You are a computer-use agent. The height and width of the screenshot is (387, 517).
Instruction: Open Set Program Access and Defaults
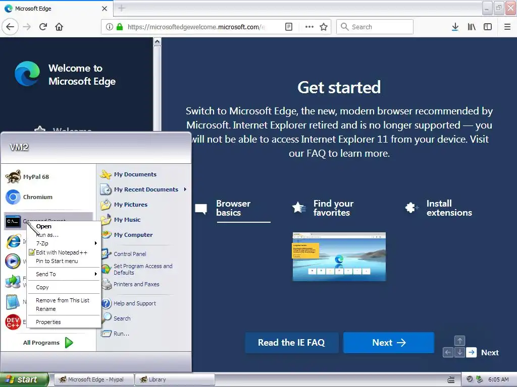coord(143,269)
